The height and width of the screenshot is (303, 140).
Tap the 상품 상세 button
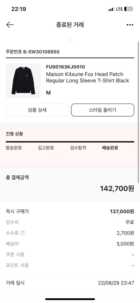click(37, 110)
